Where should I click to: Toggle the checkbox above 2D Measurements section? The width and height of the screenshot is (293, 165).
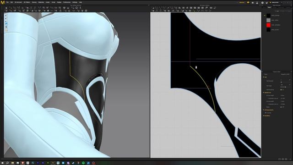281,107
